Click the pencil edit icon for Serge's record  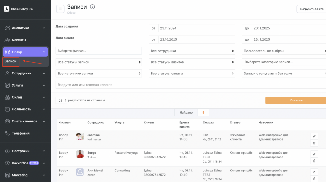pyautogui.click(x=314, y=154)
